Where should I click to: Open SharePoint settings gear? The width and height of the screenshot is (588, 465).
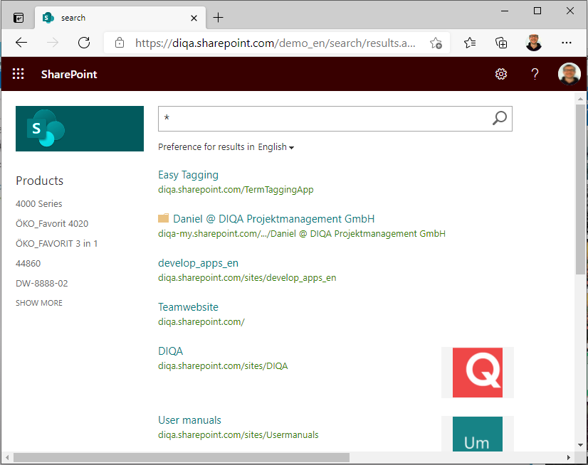tap(501, 74)
